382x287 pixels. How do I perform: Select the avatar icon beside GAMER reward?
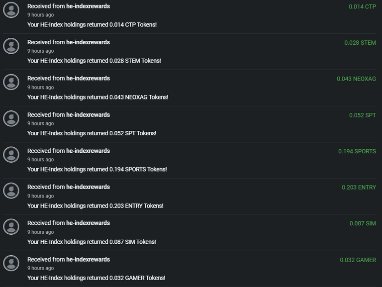tap(11, 263)
